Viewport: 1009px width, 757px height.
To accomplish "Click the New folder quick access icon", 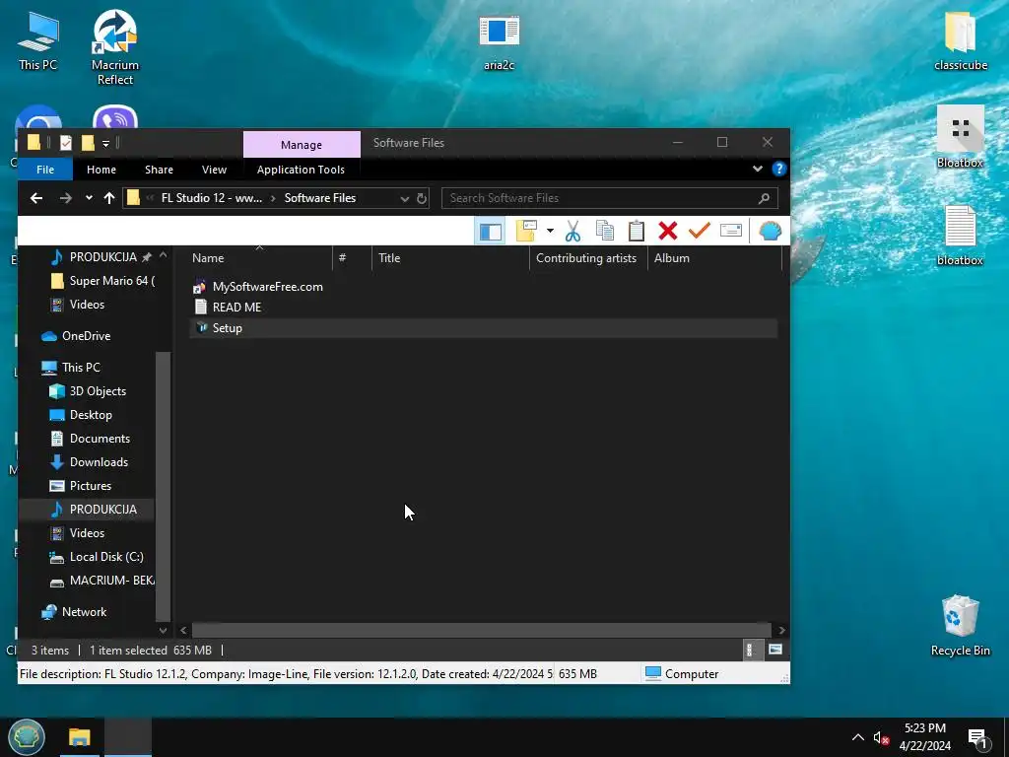I will [88, 143].
